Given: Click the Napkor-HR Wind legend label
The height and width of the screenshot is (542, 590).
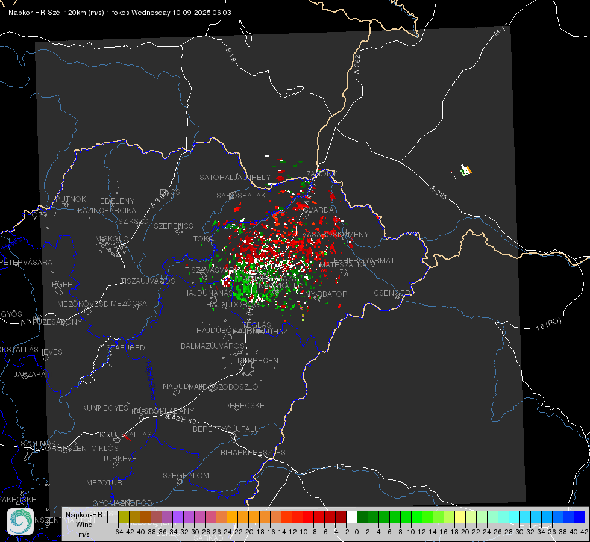Looking at the screenshot, I should (x=84, y=524).
